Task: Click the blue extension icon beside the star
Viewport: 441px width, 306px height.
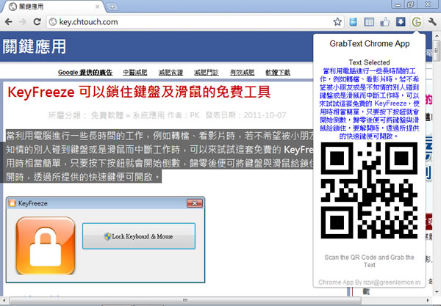Action: tap(354, 22)
